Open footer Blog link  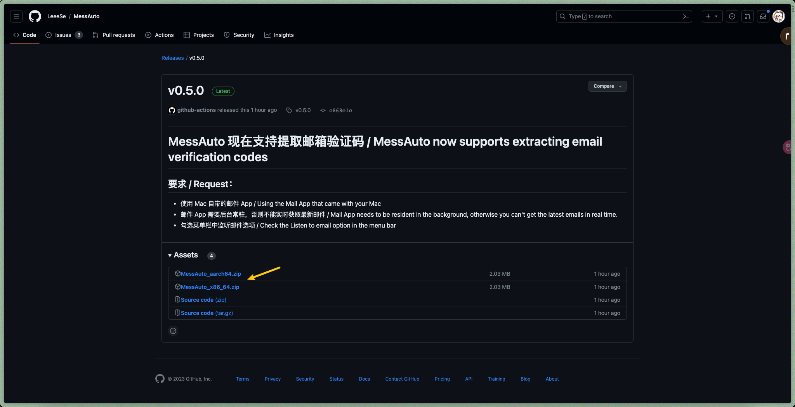coord(525,379)
